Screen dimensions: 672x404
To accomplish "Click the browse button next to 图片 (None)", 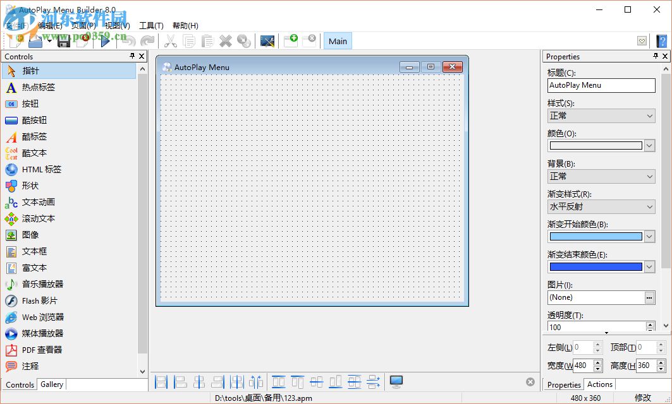I will [651, 297].
